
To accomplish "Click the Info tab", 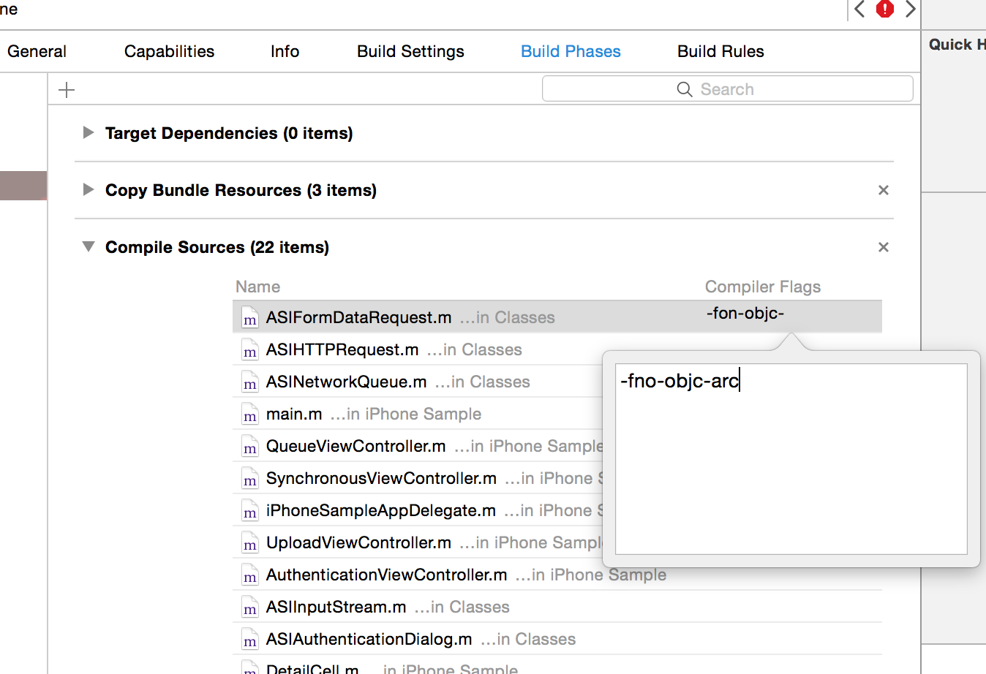I will click(285, 51).
